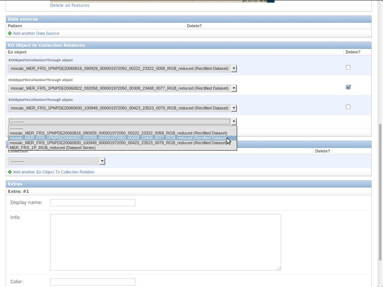The width and height of the screenshot is (383, 287).
Task: Select 20060816_090929 Rectified Dataset in the open list
Action: tap(123, 133)
